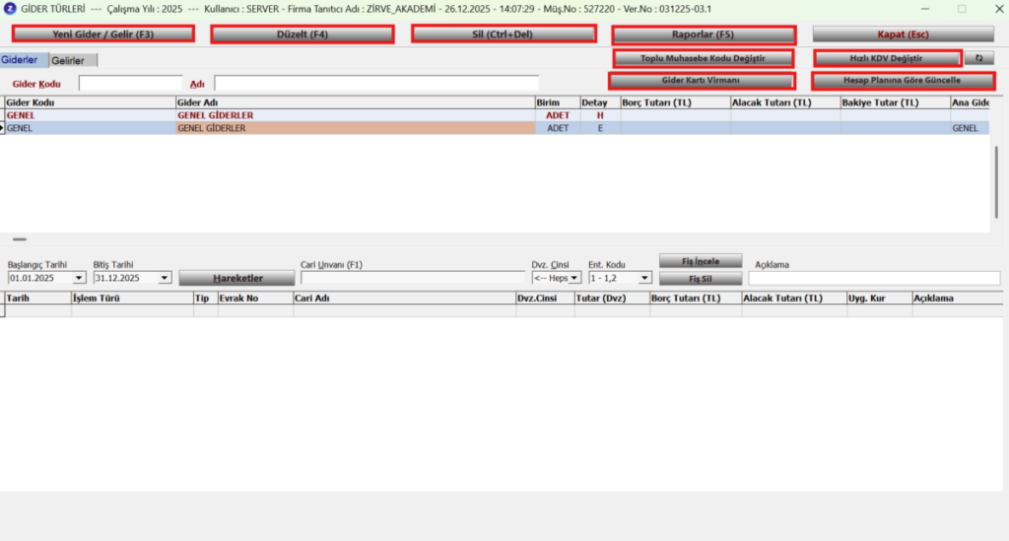Screen dimensions: 1009x541
Task: Select highlighted GENEL GİDERLER detail row
Action: pyautogui.click(x=495, y=128)
